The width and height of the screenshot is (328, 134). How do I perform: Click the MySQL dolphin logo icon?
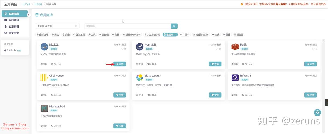coord(44,47)
